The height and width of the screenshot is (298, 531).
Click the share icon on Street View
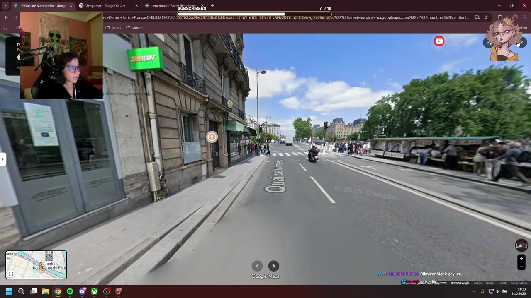489,42
